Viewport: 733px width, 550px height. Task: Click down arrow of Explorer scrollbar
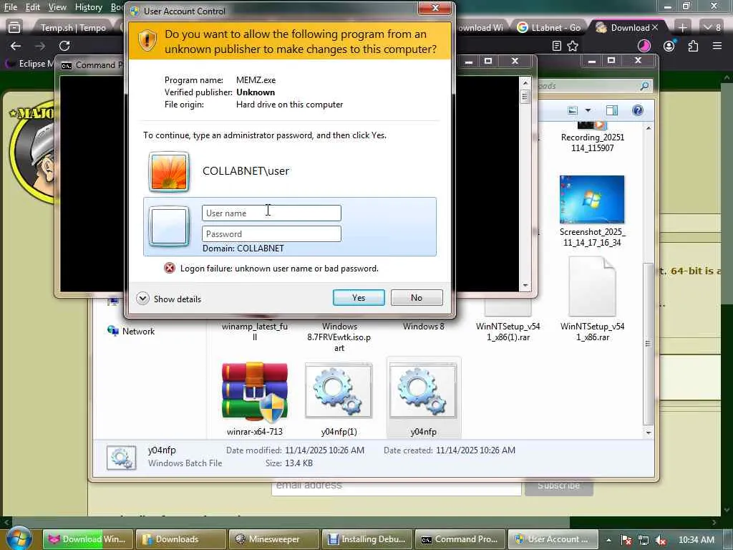point(649,433)
